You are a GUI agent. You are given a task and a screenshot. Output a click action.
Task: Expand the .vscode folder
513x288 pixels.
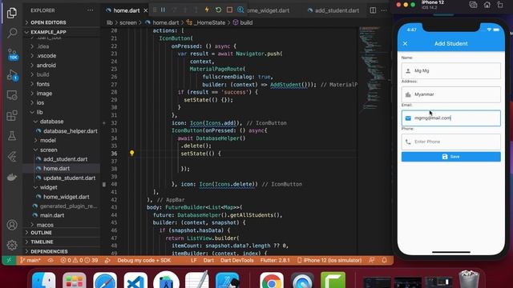(x=46, y=56)
